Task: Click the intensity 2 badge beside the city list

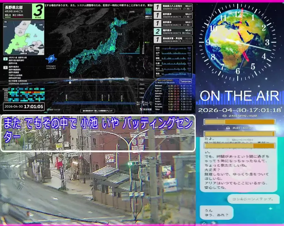Action: [x=5, y=59]
